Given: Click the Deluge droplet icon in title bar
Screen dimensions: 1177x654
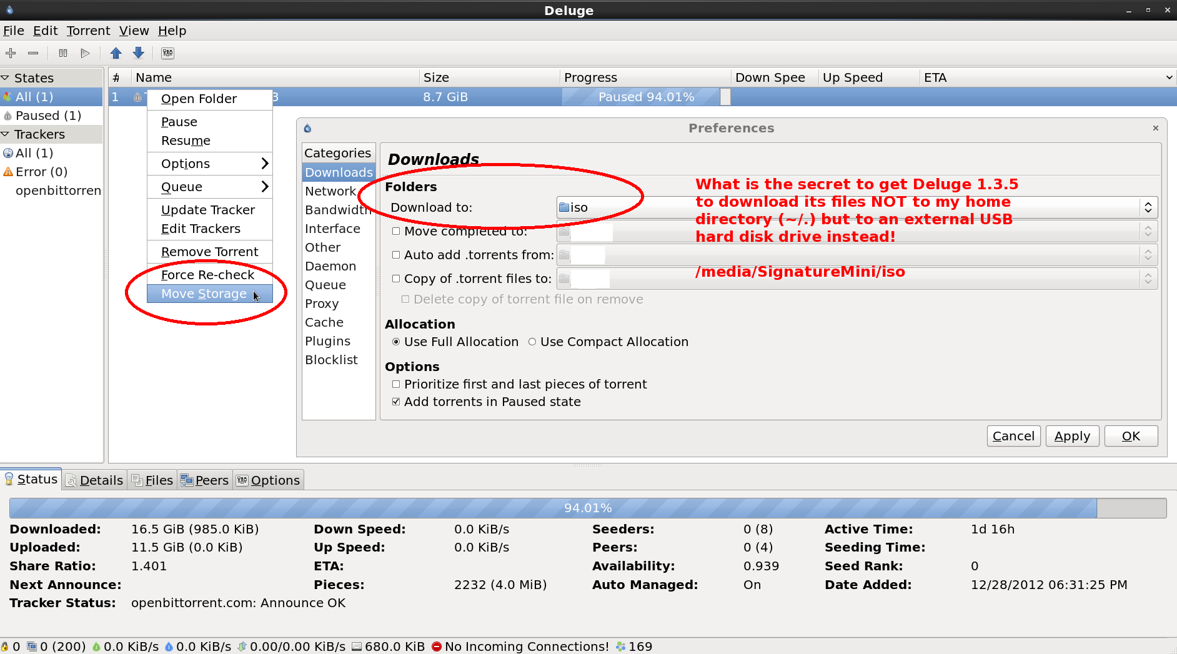Looking at the screenshot, I should click(x=9, y=9).
